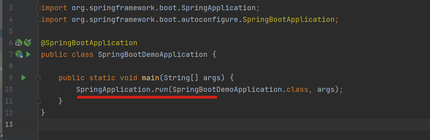Click the import fold end marker on line 4
Image resolution: width=430 pixels, height=140 pixels.
click(38, 19)
